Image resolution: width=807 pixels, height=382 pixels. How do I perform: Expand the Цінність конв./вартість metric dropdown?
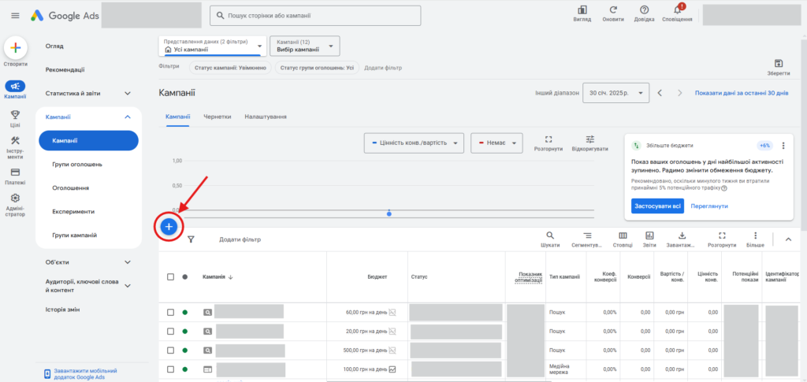coord(411,143)
